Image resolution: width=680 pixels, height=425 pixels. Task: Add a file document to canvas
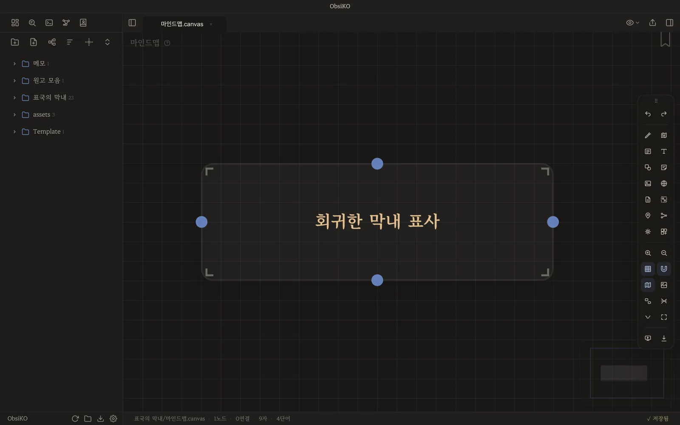(x=648, y=199)
